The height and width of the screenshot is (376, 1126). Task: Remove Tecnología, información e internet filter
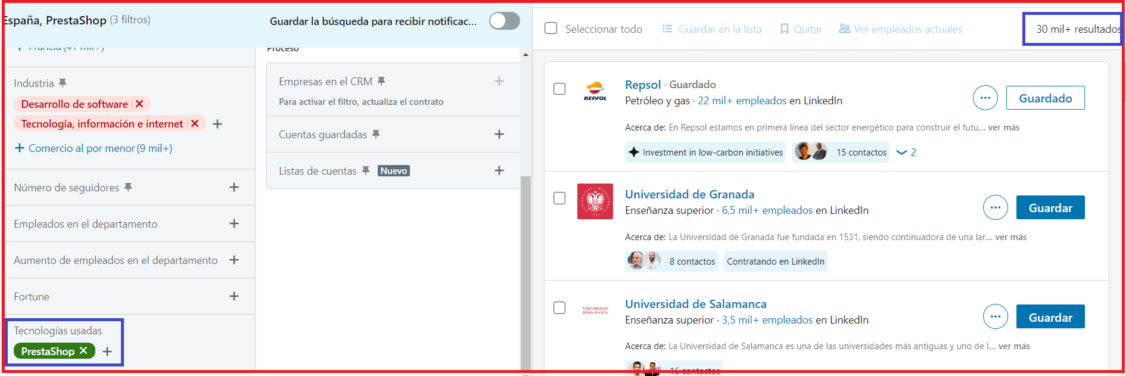point(195,123)
